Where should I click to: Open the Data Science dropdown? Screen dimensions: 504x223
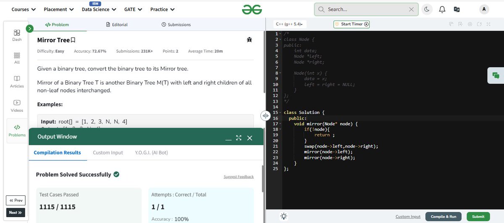pos(99,9)
